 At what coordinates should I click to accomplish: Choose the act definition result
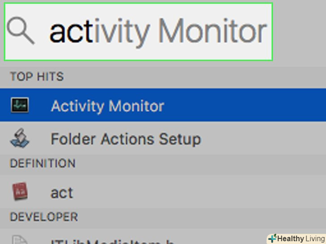62,193
